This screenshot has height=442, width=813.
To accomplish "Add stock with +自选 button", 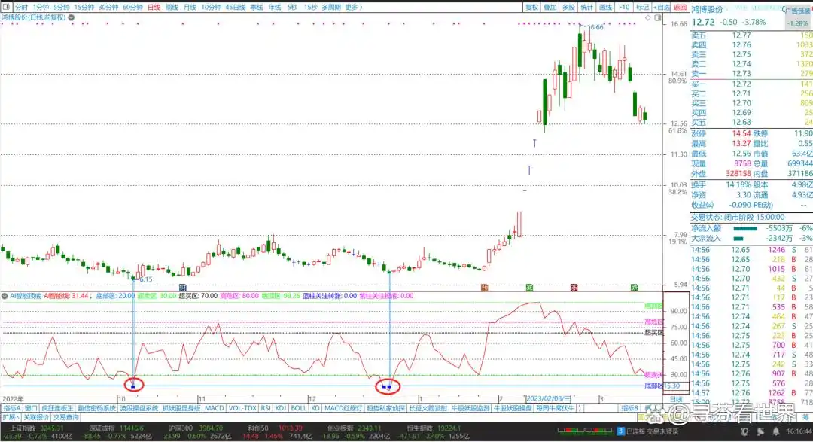I will [x=661, y=7].
